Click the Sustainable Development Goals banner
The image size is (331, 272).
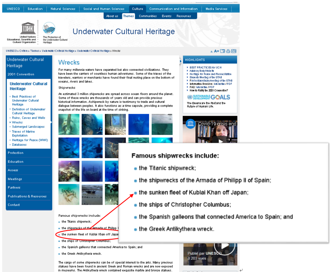(x=209, y=97)
